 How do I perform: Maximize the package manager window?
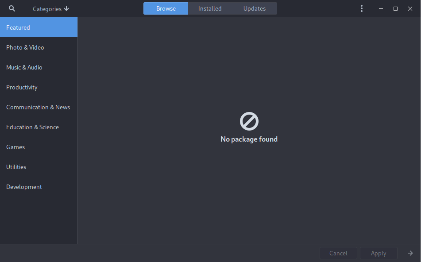click(x=396, y=8)
